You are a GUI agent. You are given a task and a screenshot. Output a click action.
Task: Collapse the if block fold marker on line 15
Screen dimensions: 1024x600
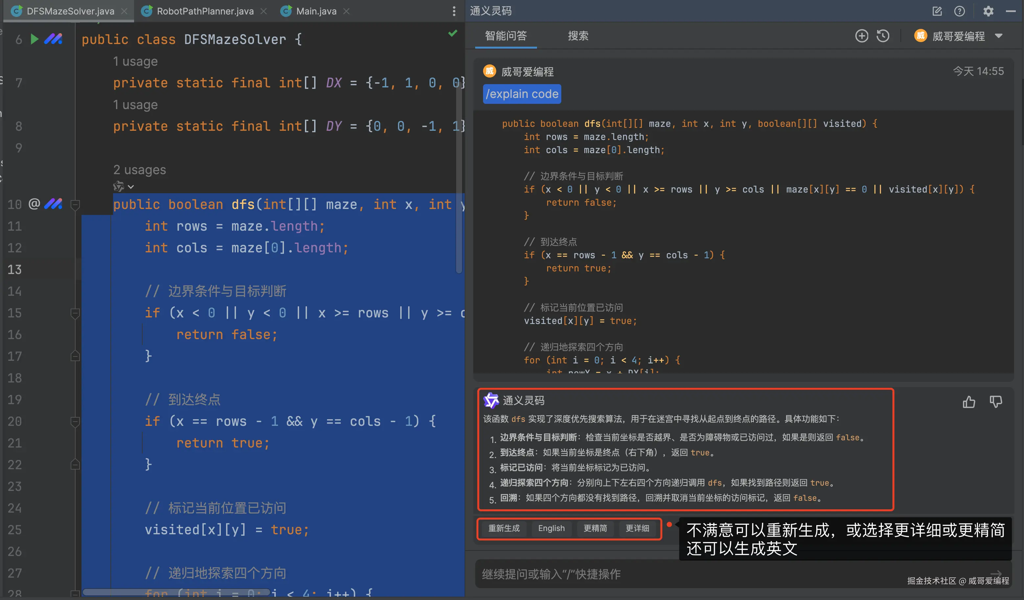(75, 313)
